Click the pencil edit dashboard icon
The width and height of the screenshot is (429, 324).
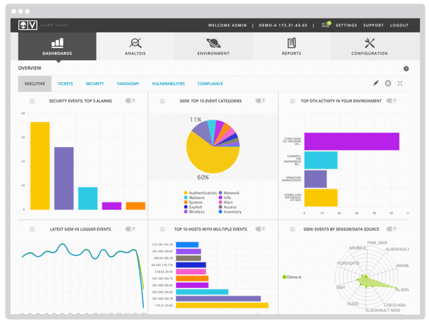tap(376, 84)
